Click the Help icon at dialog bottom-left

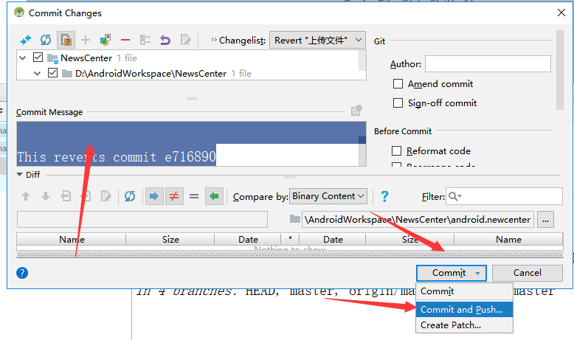click(x=22, y=273)
